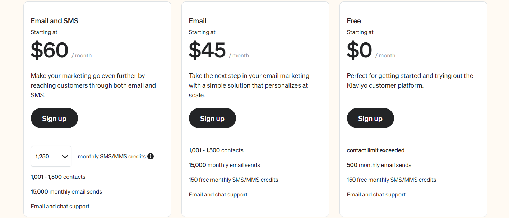This screenshot has width=509, height=218.
Task: Sign up for the Free plan
Action: point(370,118)
